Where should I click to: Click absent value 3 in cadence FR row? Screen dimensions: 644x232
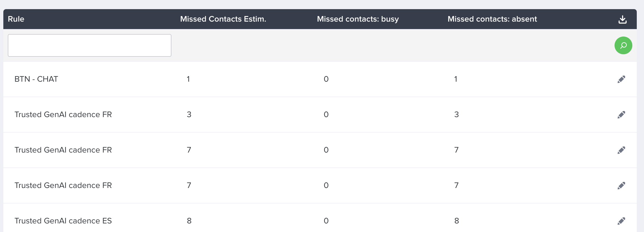pos(456,115)
